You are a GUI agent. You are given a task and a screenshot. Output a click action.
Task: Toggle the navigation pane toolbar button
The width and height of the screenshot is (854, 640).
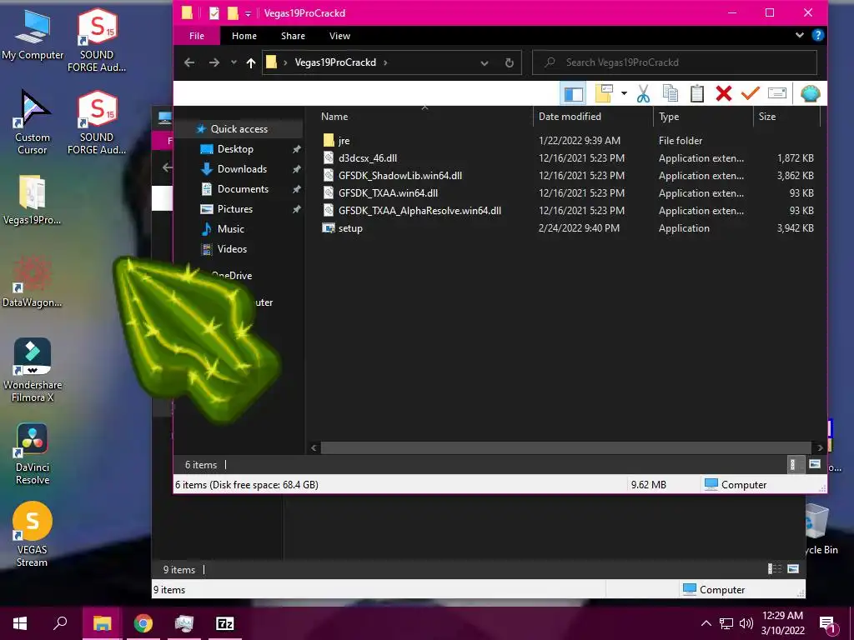573,93
